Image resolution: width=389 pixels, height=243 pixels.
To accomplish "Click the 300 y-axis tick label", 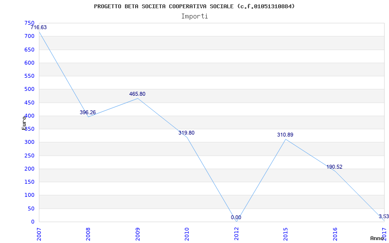I will (x=29, y=142).
